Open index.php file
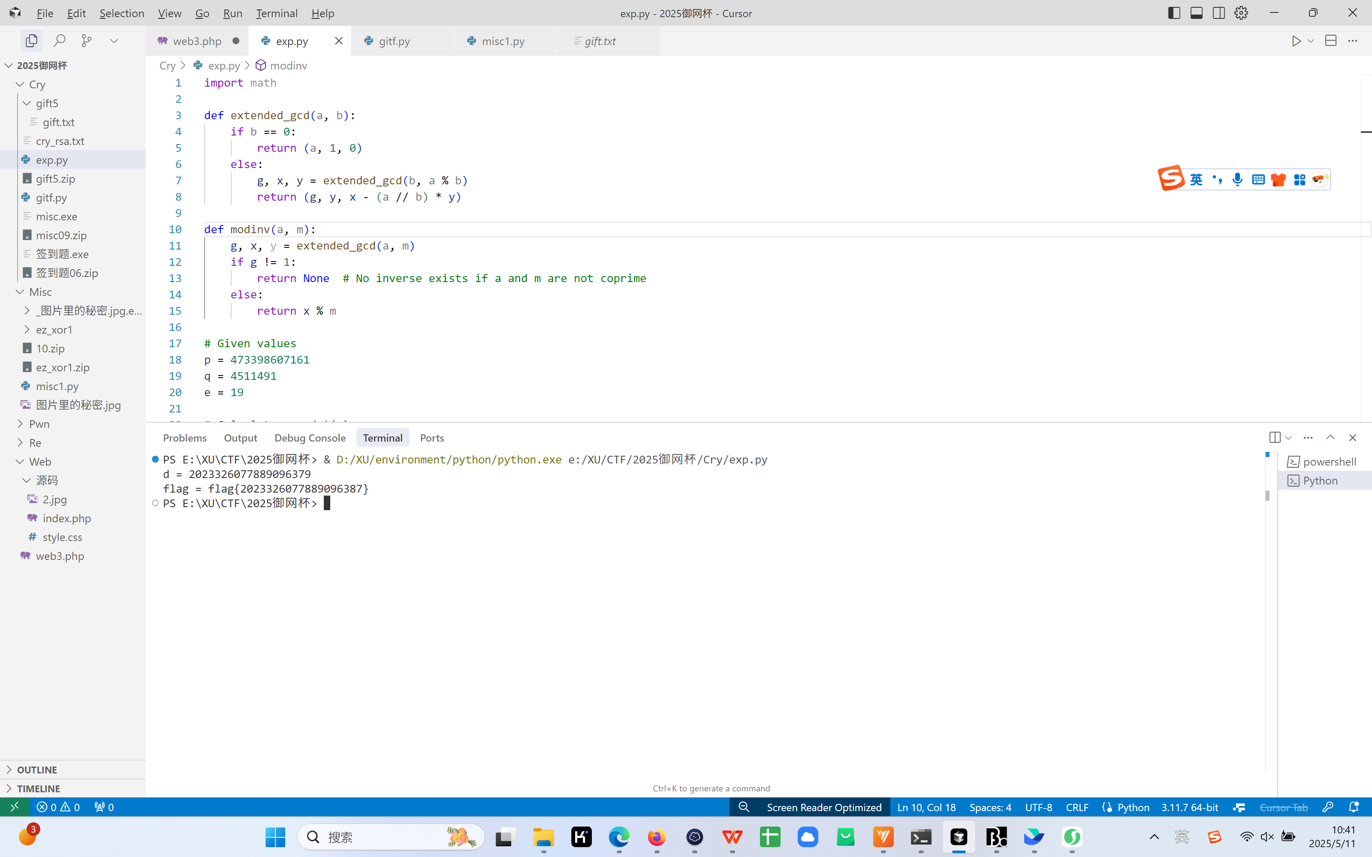1372x857 pixels. click(72, 518)
